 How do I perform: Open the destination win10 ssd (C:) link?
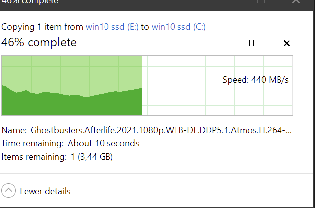(x=178, y=27)
